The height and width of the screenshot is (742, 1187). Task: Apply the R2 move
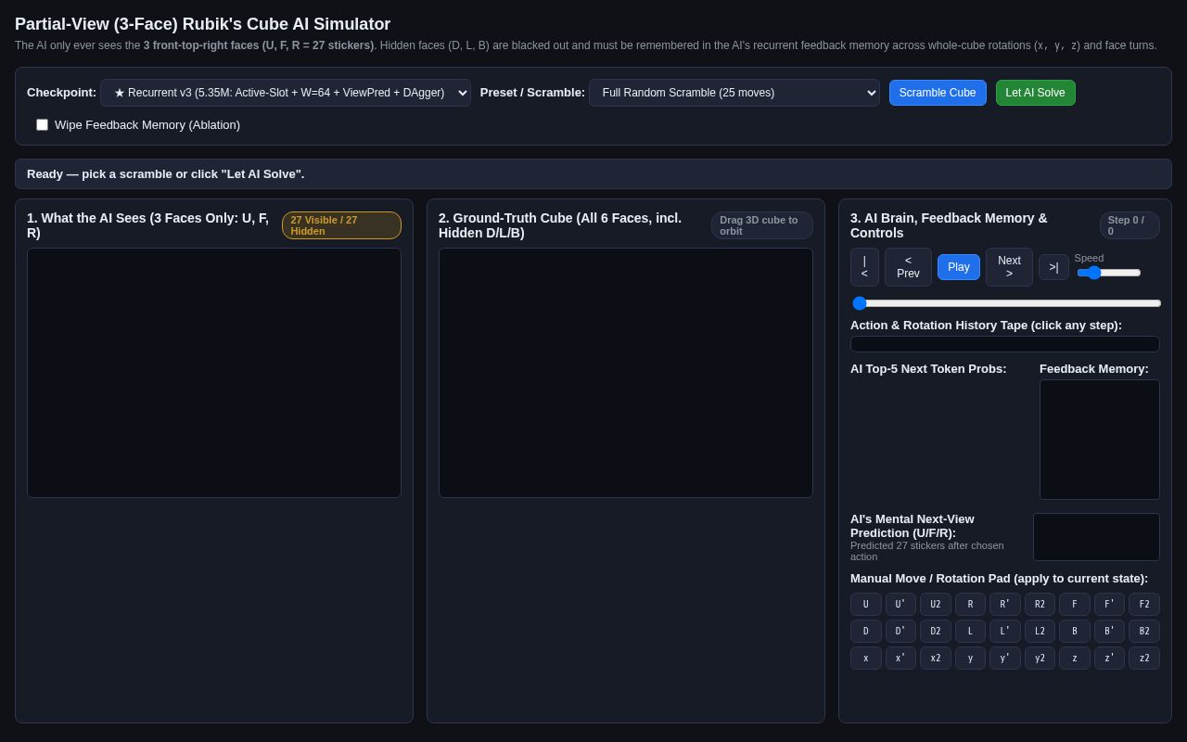coord(1040,605)
